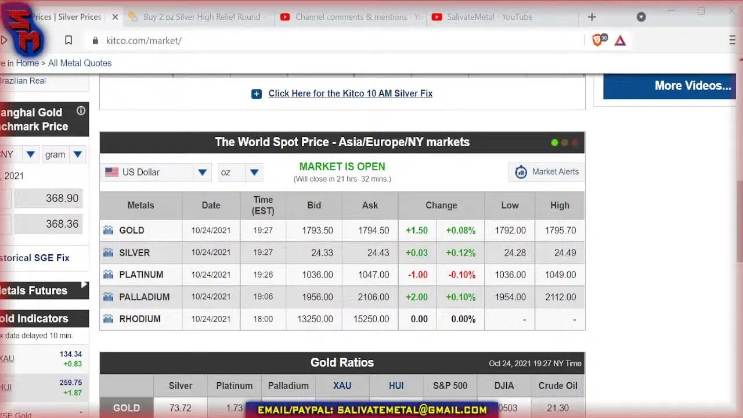Click the silver low value 24.28
The image size is (743, 418).
[515, 253]
